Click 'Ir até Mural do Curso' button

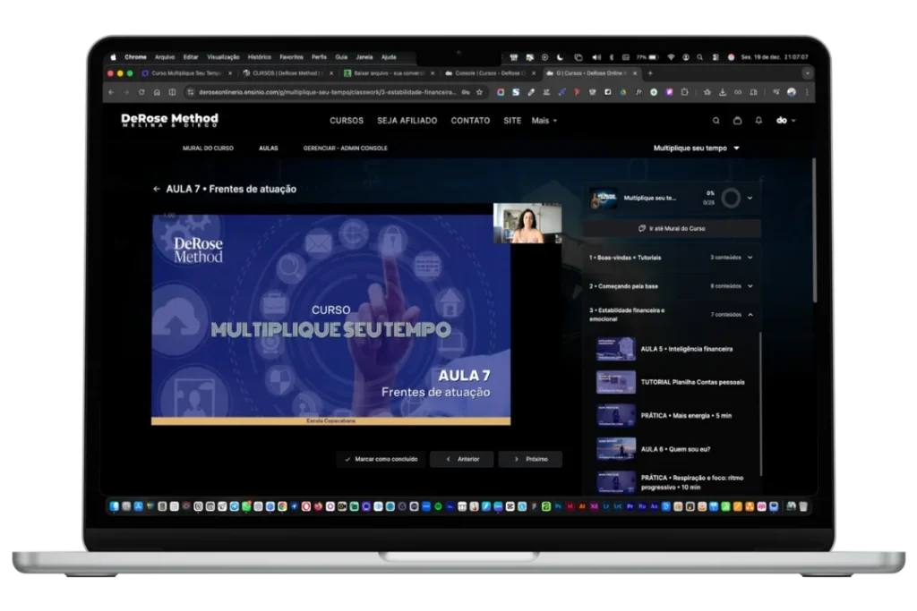tap(672, 228)
